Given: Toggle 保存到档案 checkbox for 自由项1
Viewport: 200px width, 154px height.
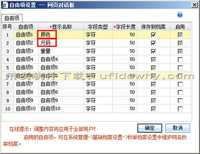Looking at the screenshot, I should (x=153, y=35).
